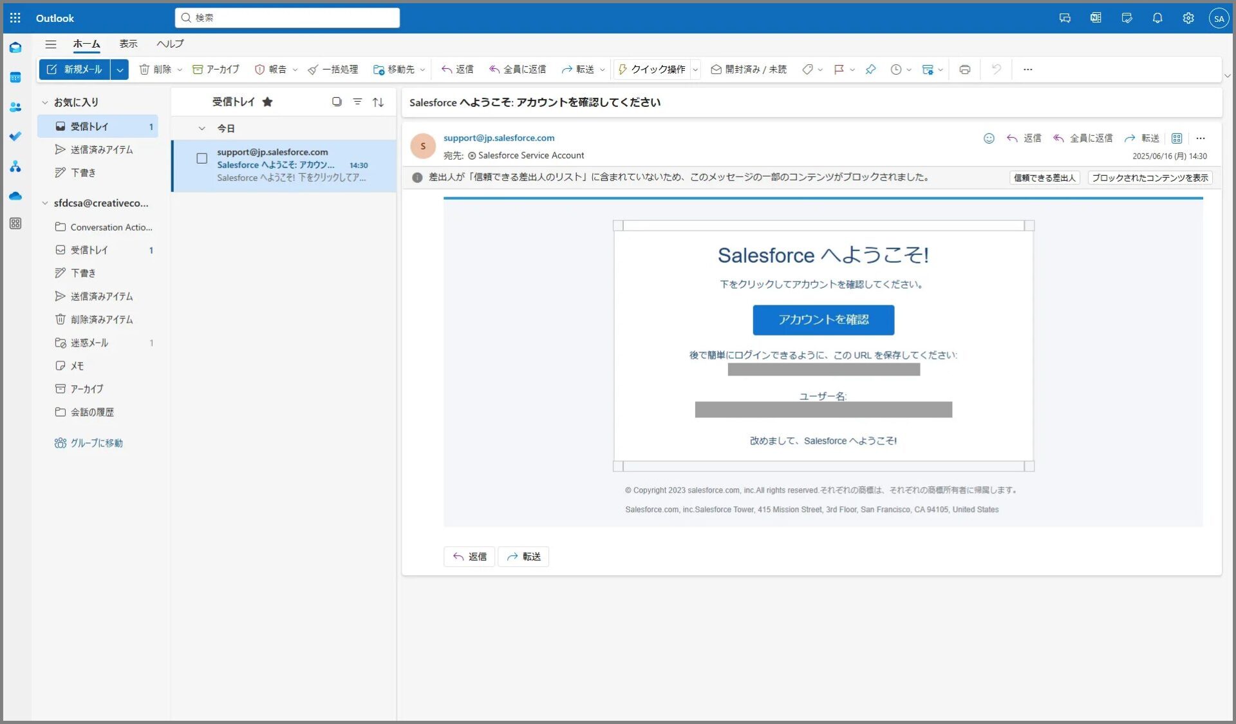
Task: Open the app launcher waffle icon
Action: tap(15, 18)
